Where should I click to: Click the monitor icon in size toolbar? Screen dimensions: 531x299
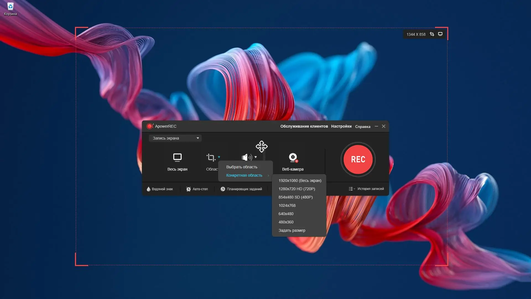tap(440, 34)
